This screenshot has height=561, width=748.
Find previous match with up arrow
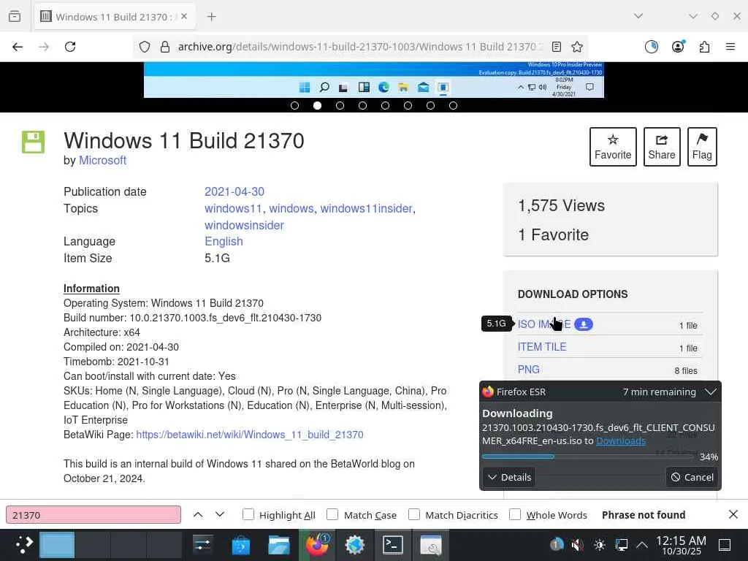click(x=198, y=515)
